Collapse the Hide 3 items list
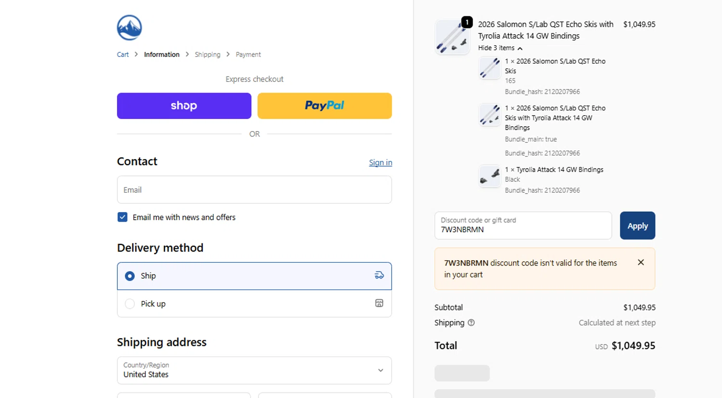 [x=500, y=48]
